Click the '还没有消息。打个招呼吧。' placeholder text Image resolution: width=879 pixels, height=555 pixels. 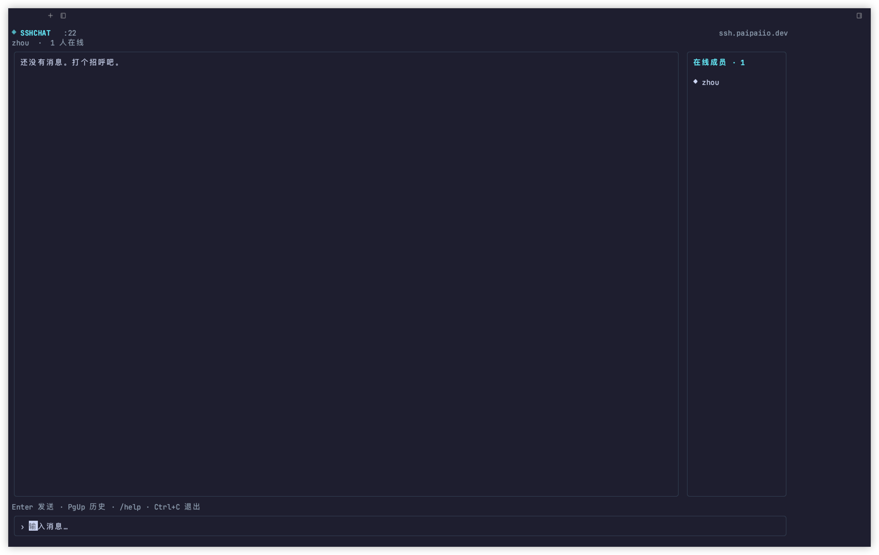coord(70,62)
